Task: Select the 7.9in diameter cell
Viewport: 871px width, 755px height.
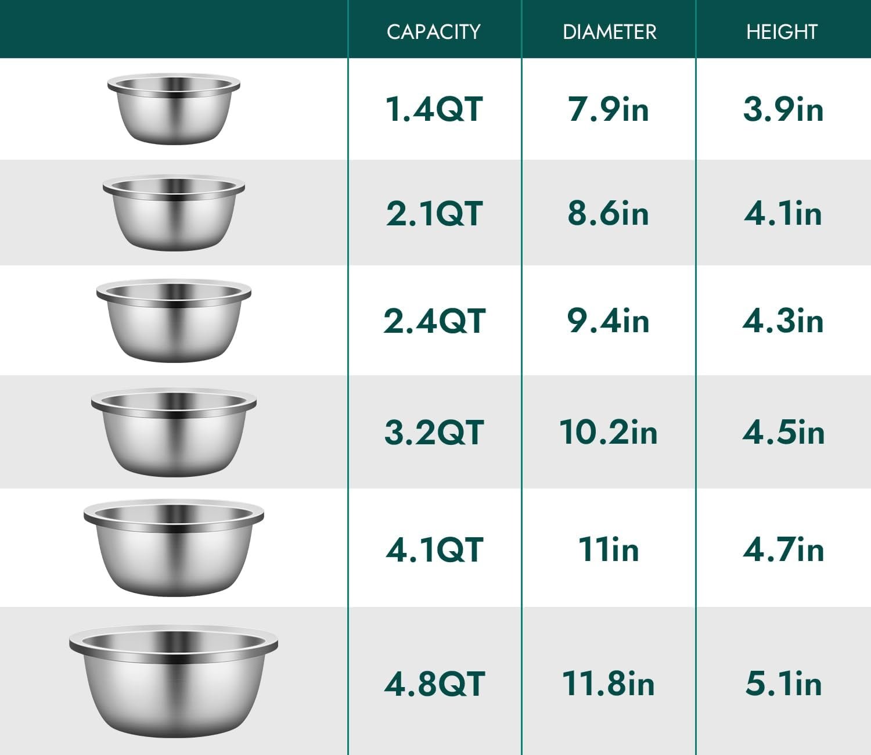Action: [x=609, y=109]
